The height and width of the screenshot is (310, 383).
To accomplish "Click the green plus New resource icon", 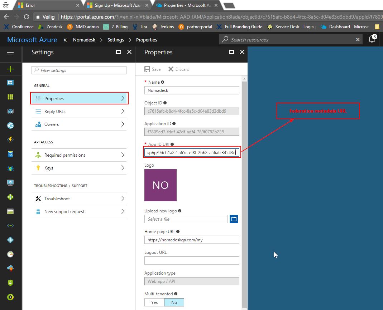I will [10, 69].
